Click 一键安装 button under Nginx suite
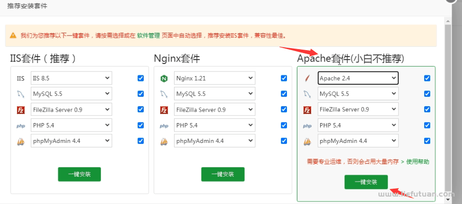This screenshot has width=462, height=204. 223,174
